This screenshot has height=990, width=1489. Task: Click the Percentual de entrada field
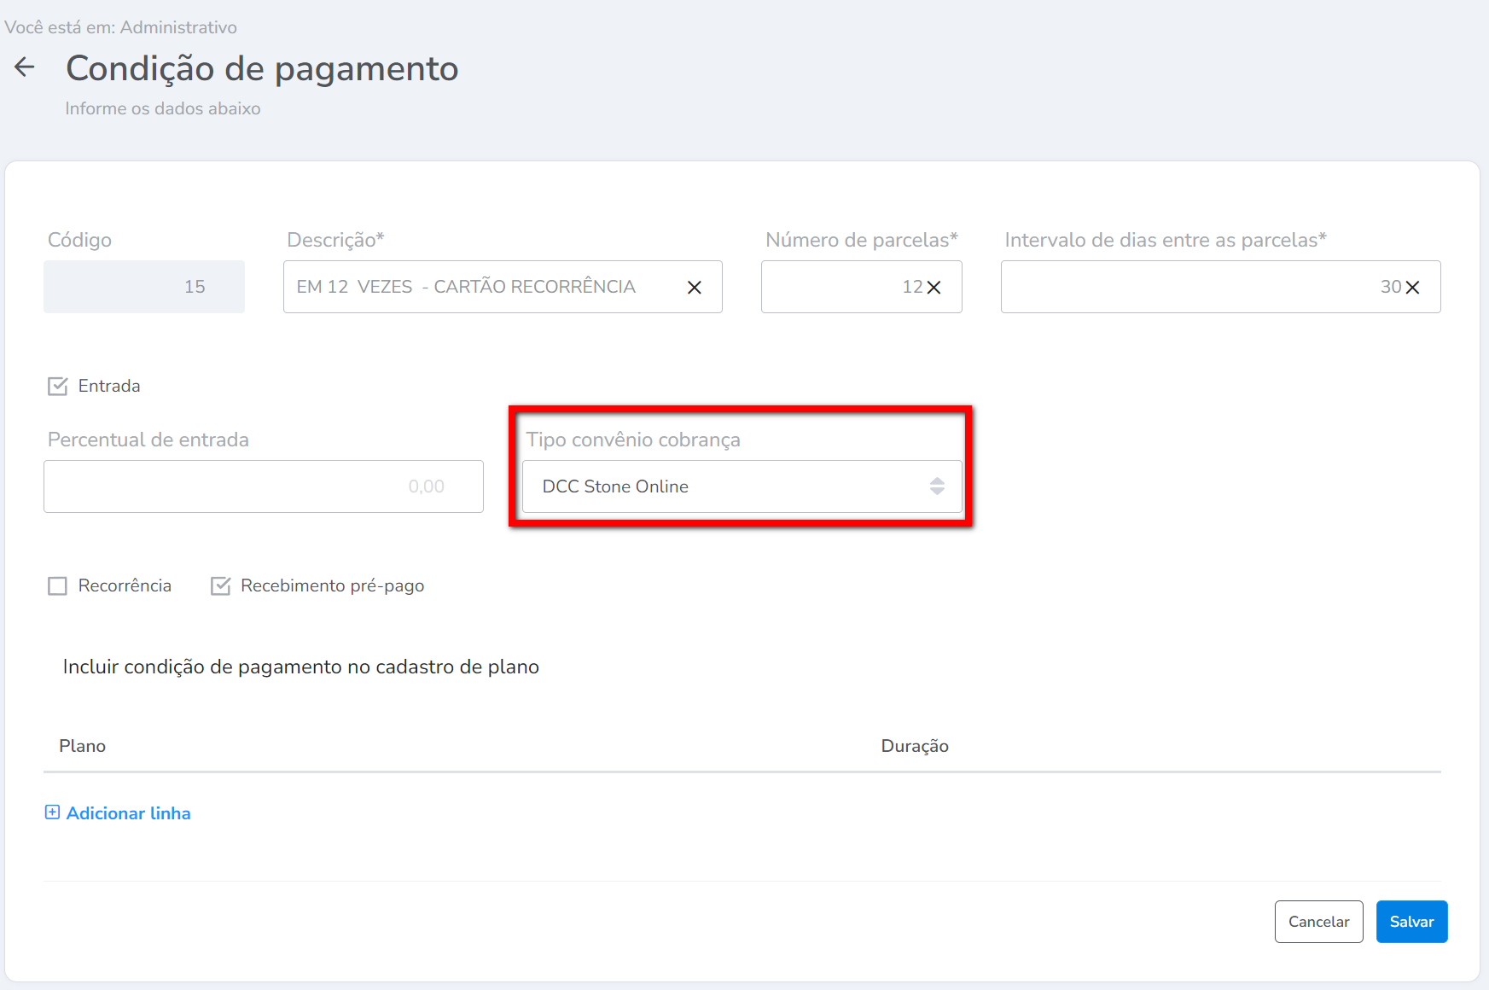(263, 486)
